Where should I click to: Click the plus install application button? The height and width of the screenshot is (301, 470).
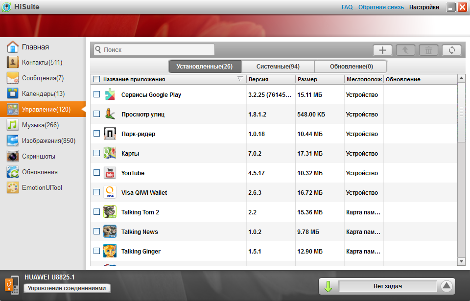(382, 50)
